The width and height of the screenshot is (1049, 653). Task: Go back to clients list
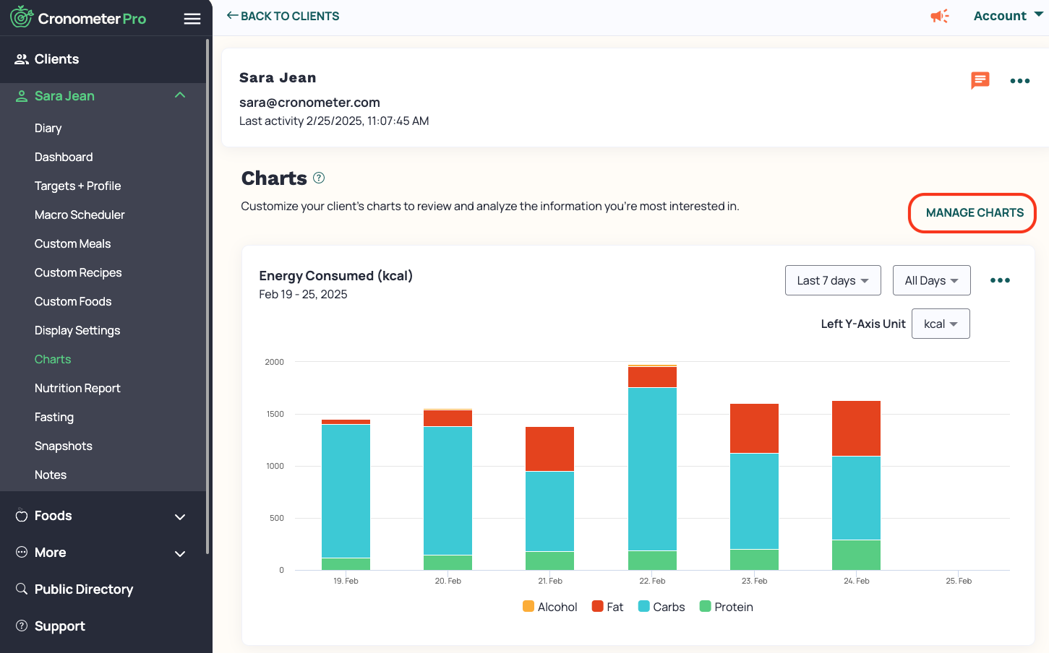tap(283, 16)
